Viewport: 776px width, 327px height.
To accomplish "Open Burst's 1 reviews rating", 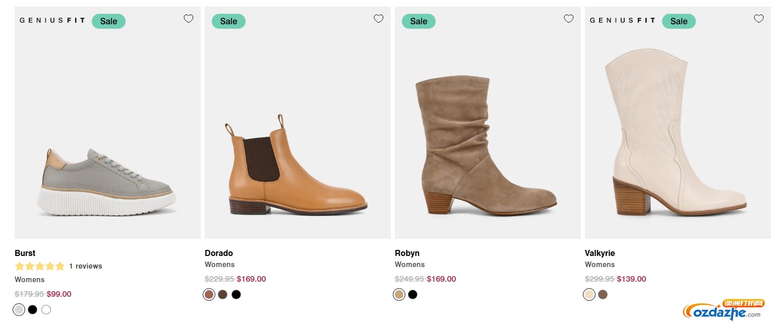I will [x=85, y=266].
